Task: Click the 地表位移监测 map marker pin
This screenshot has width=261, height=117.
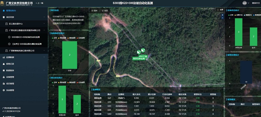Action: coord(139,53)
